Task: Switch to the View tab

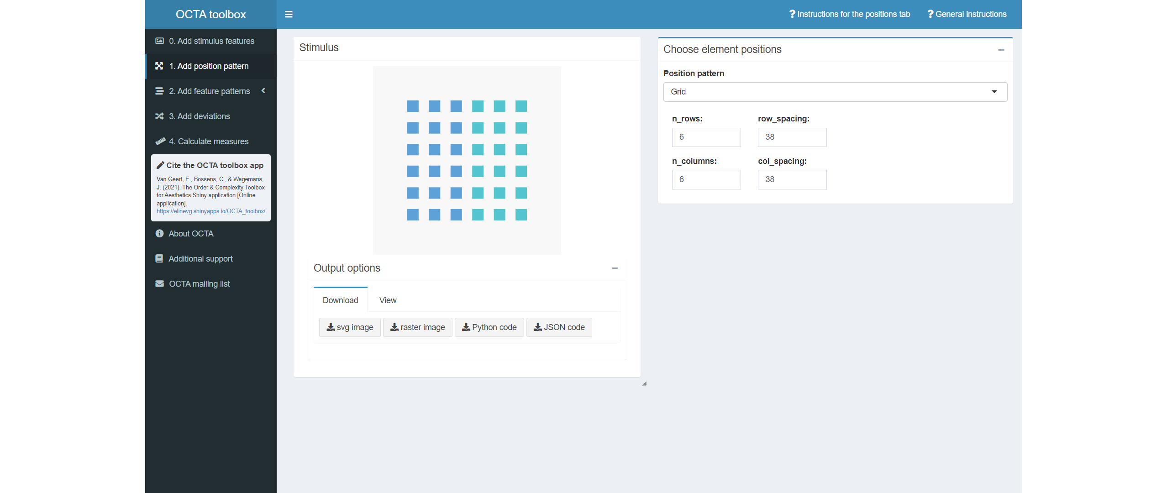Action: pyautogui.click(x=388, y=300)
